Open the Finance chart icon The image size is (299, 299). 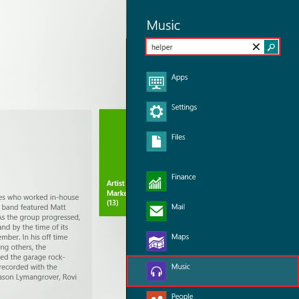tap(156, 181)
